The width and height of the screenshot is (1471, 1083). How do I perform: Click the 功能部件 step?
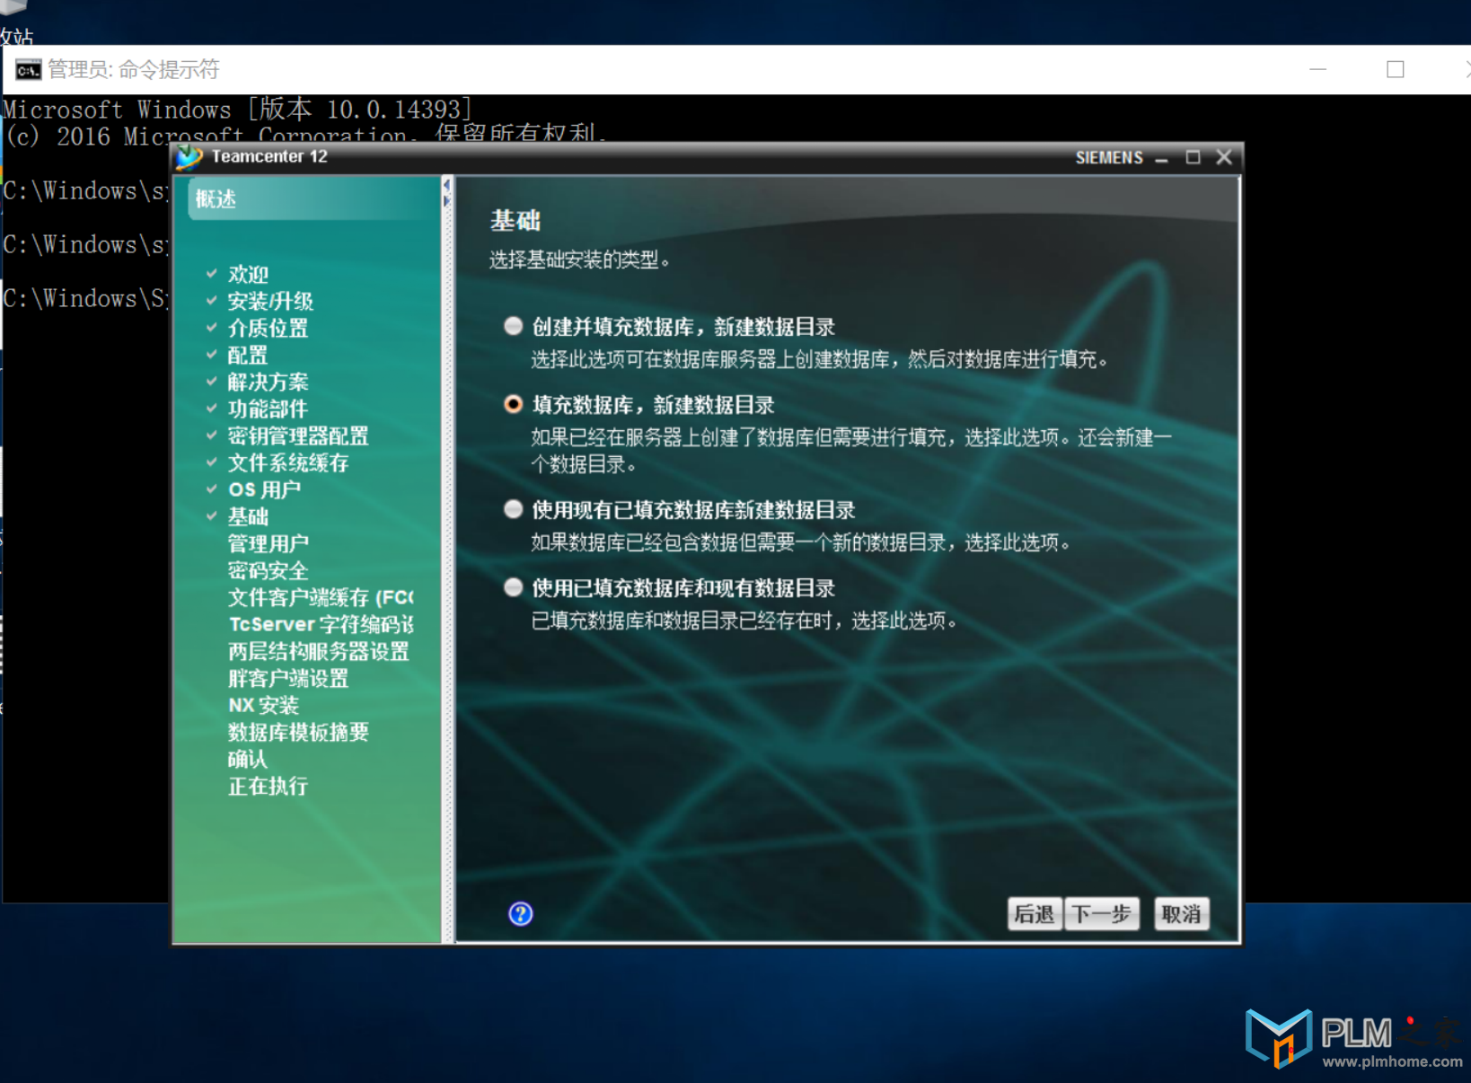[x=268, y=409]
